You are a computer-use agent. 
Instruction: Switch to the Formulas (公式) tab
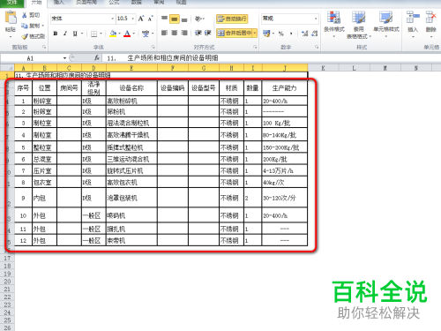(x=114, y=3)
